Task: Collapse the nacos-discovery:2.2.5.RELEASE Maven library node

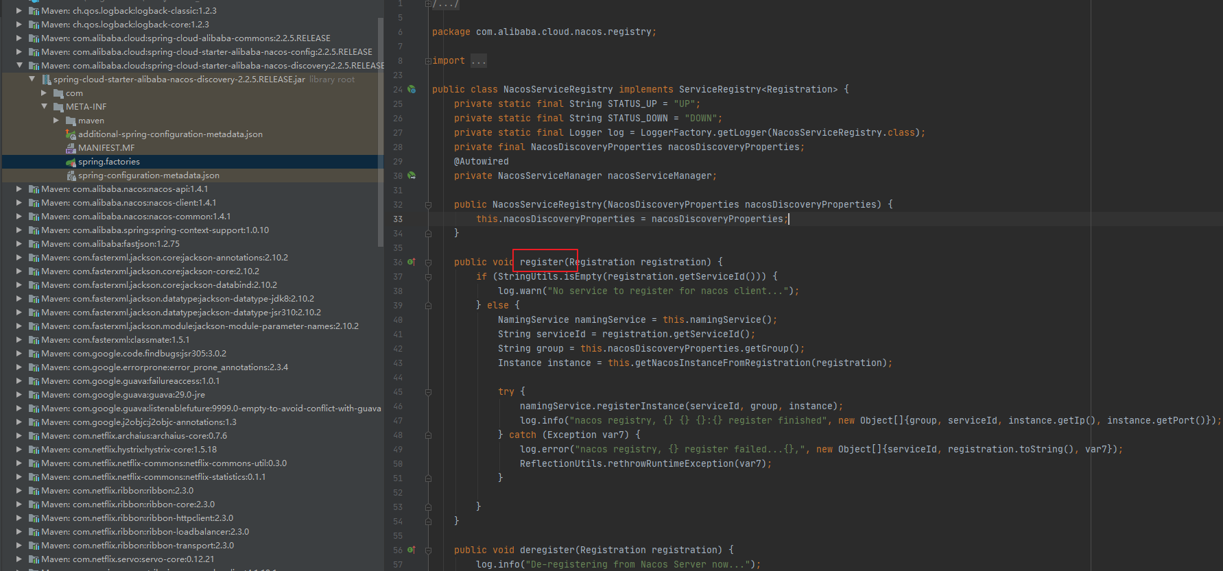Action: click(19, 66)
